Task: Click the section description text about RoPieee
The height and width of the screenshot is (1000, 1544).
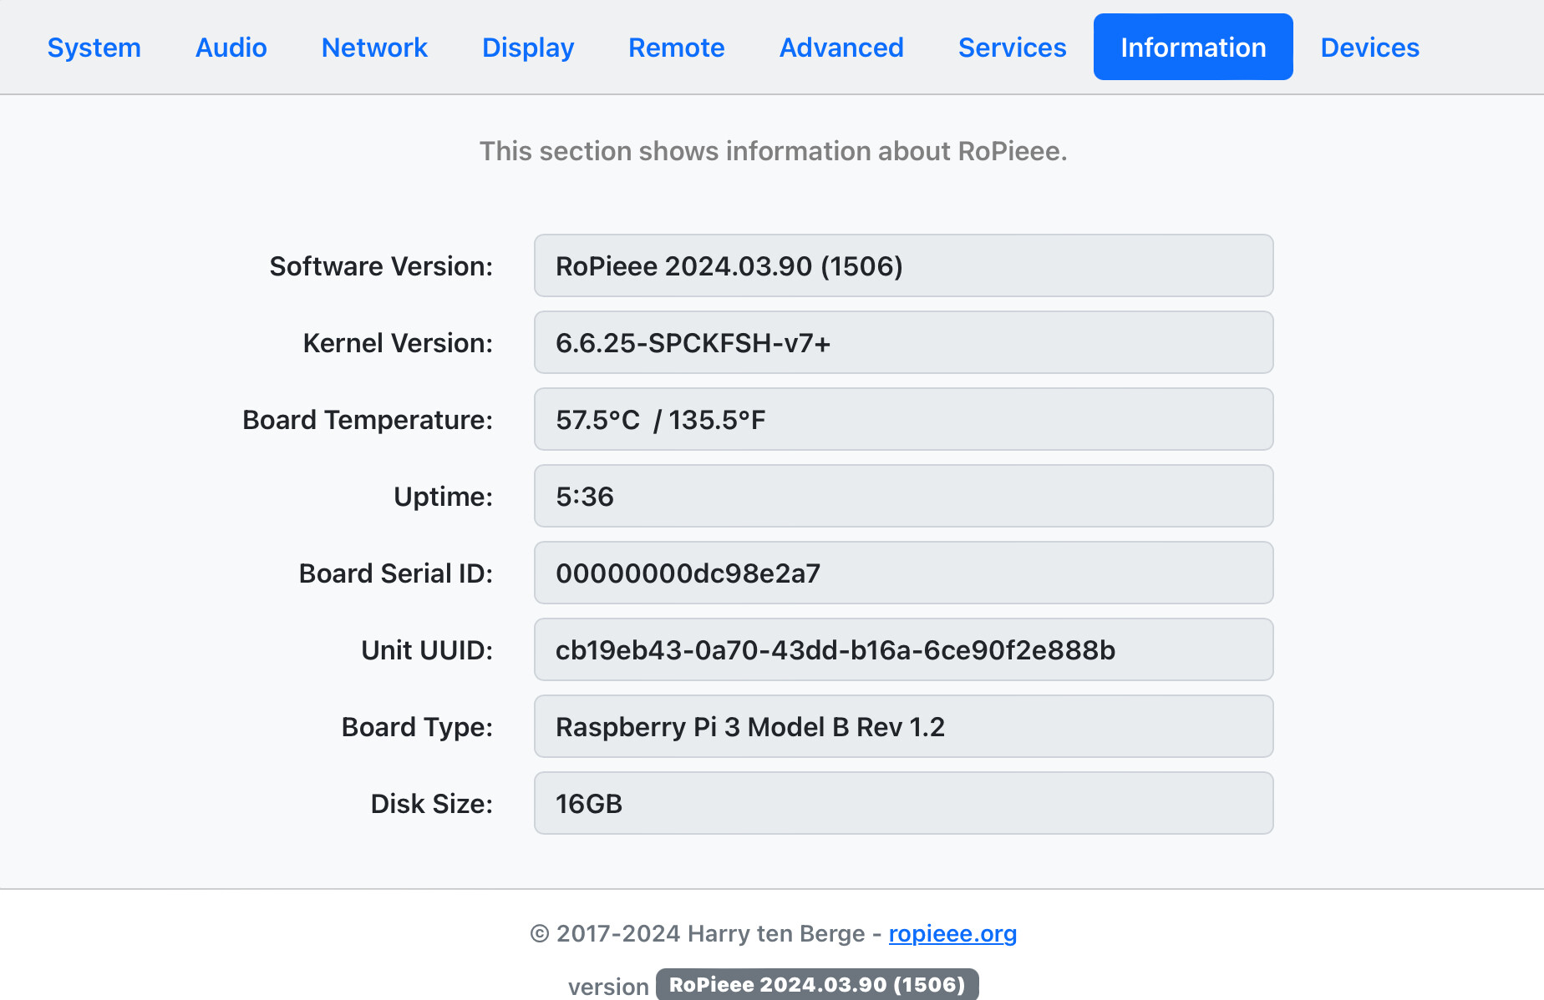Action: point(773,151)
